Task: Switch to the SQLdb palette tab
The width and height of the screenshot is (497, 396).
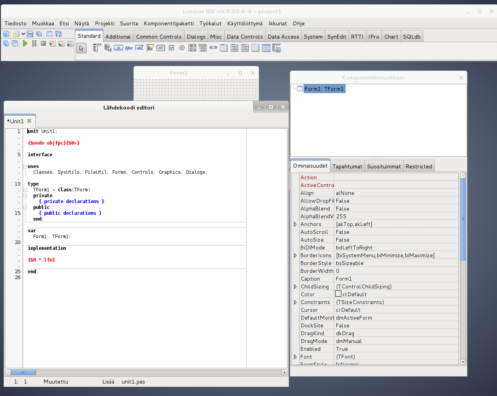Action: point(412,37)
